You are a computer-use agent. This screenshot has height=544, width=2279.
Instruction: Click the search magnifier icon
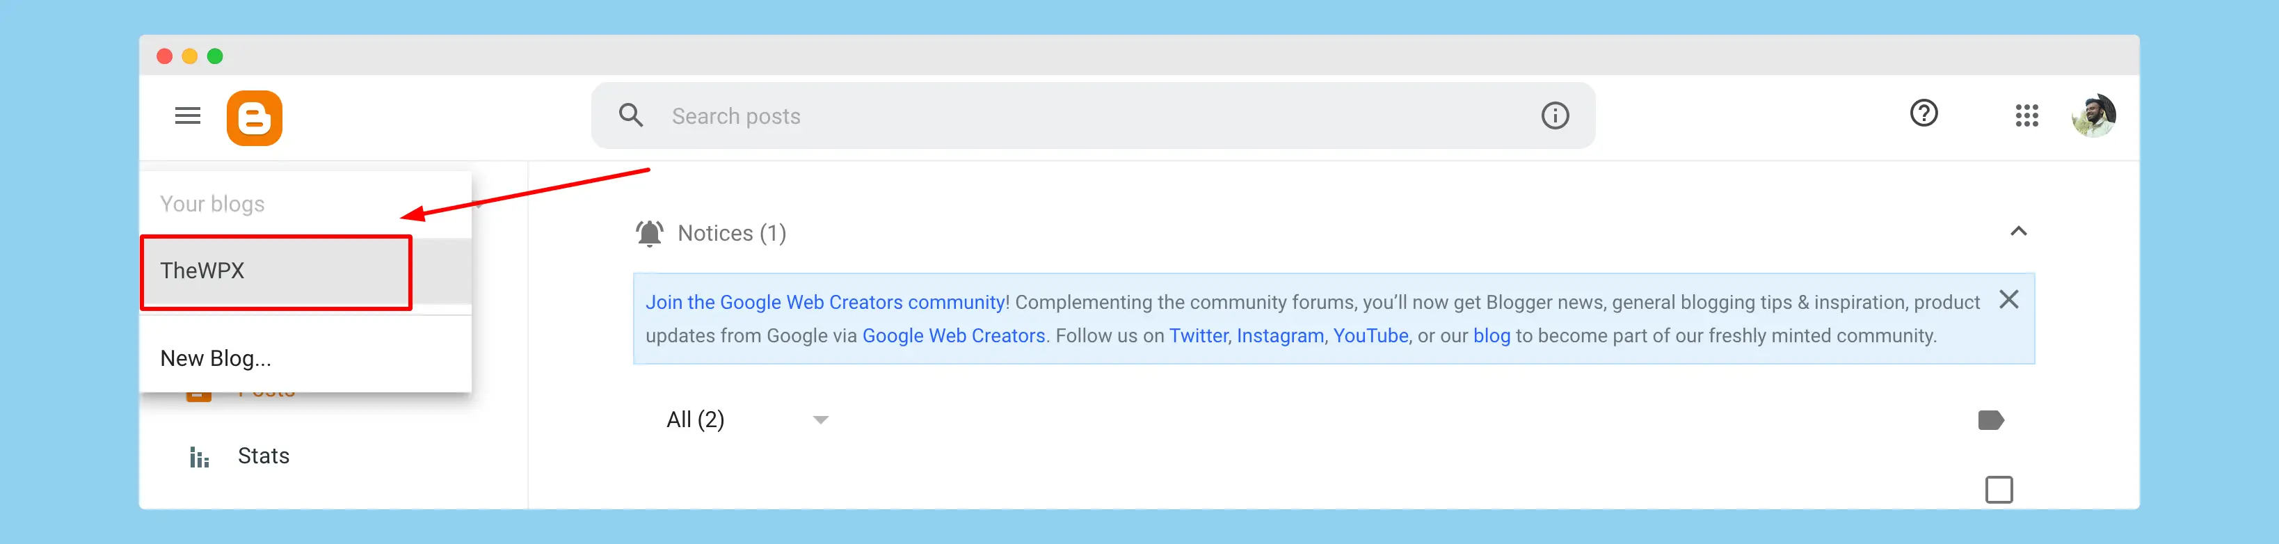click(631, 115)
